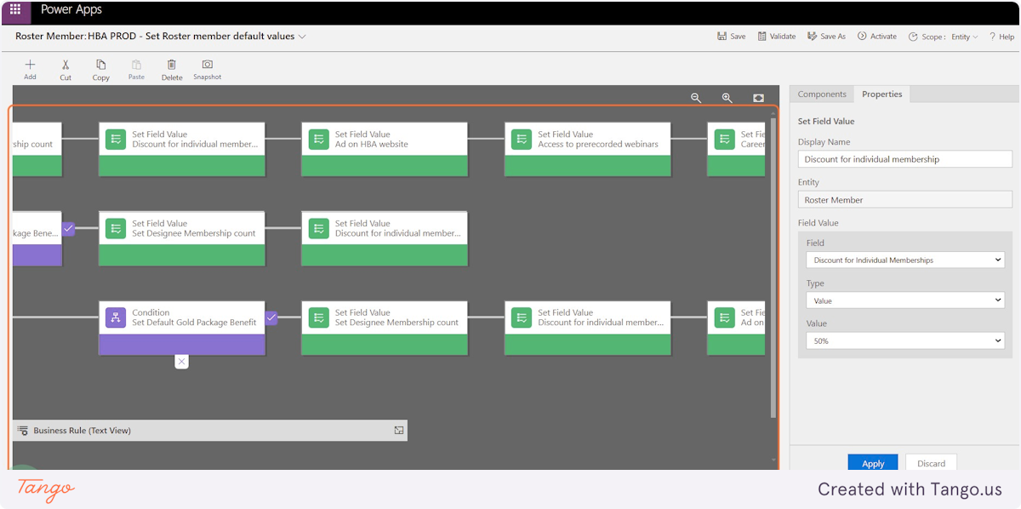Click the Apply button

click(x=873, y=463)
